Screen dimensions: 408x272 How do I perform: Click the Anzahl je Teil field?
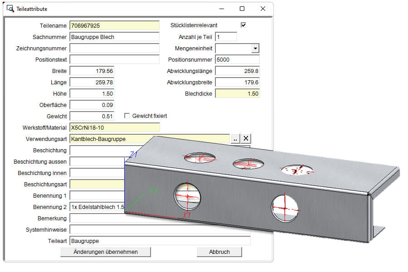[226, 37]
